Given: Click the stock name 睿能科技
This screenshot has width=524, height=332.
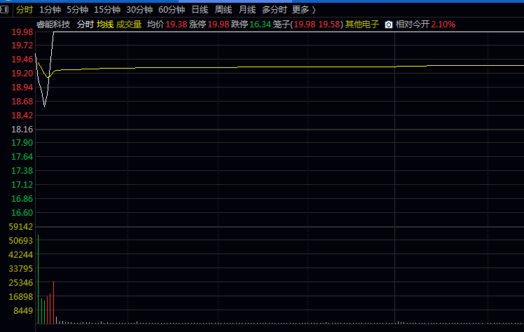Looking at the screenshot, I should (x=53, y=25).
